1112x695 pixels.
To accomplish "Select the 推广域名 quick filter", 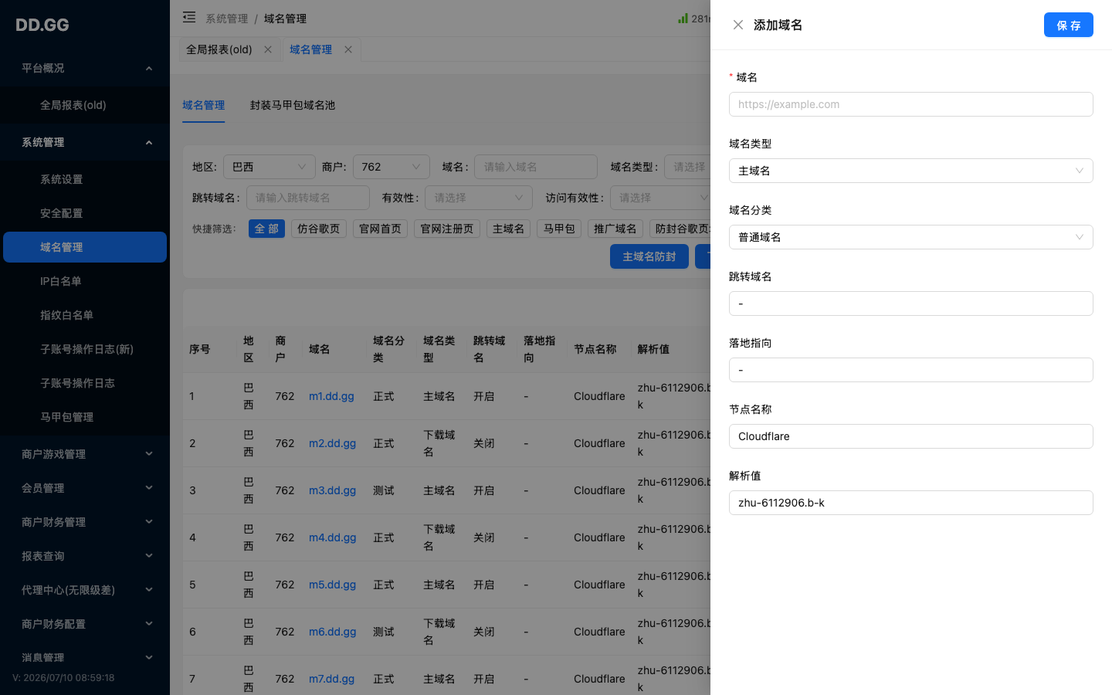I will click(x=615, y=229).
